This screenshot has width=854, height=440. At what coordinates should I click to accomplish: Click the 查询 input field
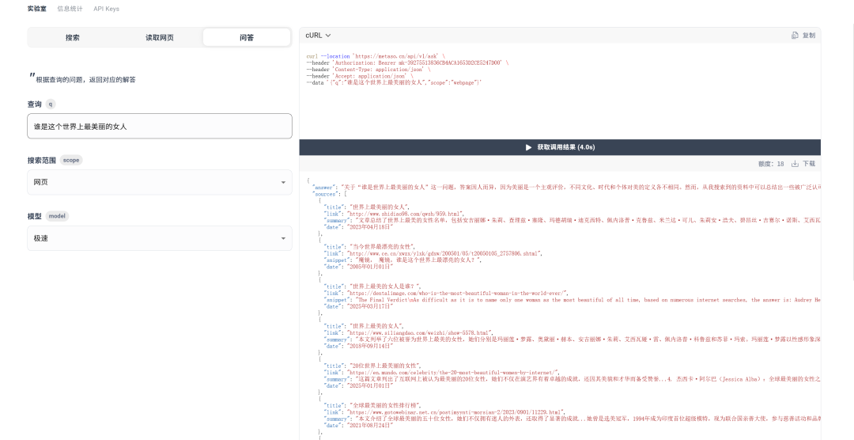(x=160, y=127)
